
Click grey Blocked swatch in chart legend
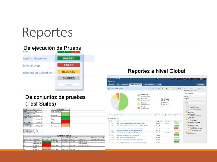(138, 99)
